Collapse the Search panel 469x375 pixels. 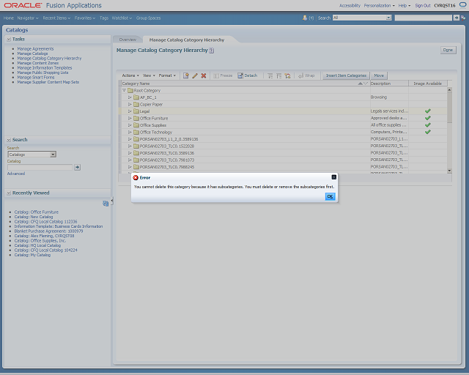(x=9, y=140)
